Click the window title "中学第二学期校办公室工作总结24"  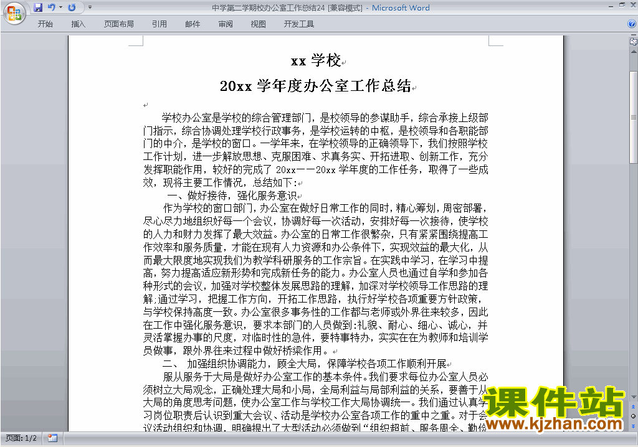pos(269,7)
